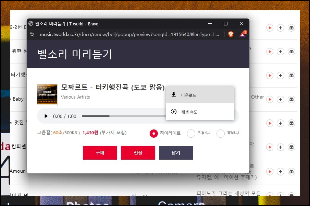View site information icon in address bar
This screenshot has width=310, height=206.
pyautogui.click(x=32, y=34)
